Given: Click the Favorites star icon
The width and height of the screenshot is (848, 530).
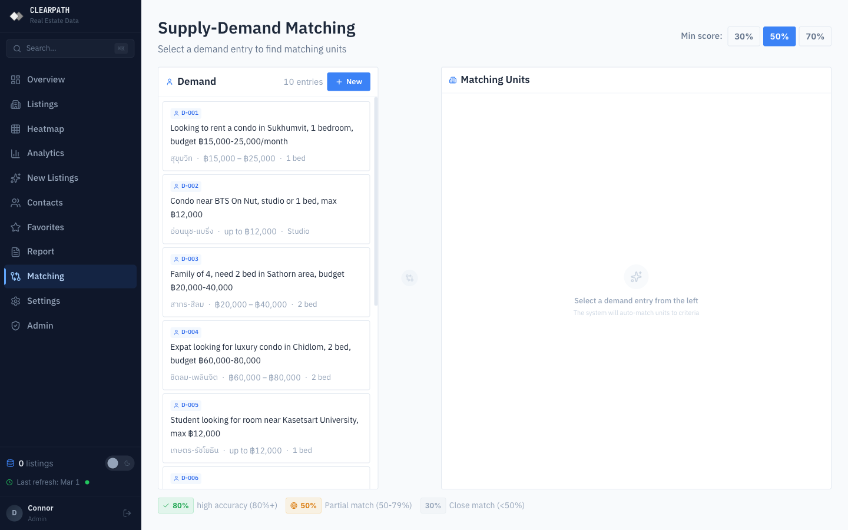Looking at the screenshot, I should [x=16, y=227].
